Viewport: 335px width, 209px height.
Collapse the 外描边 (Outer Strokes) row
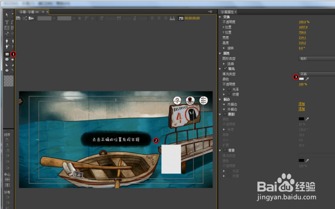(224, 109)
